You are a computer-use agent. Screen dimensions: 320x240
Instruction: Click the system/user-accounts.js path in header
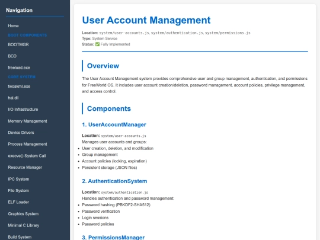pos(124,33)
